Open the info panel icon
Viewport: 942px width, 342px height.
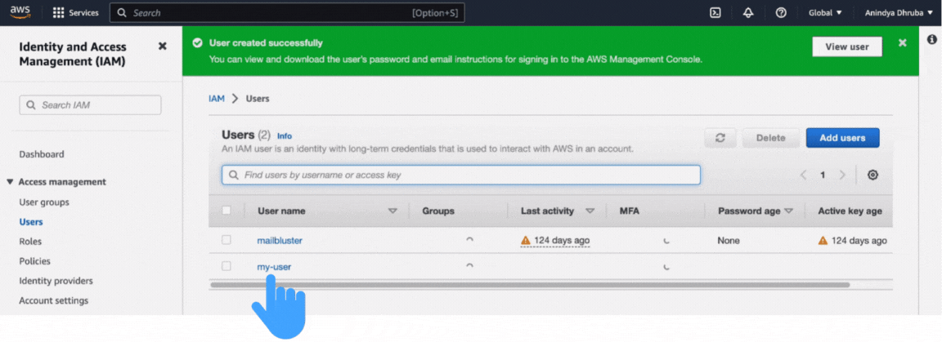click(x=932, y=40)
